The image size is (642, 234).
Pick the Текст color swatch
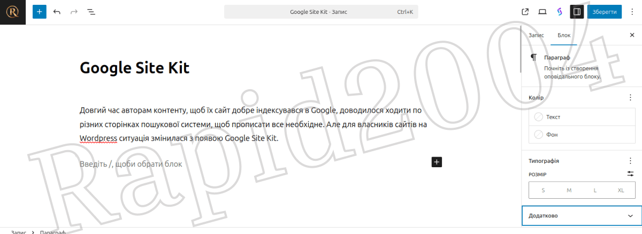coord(539,117)
